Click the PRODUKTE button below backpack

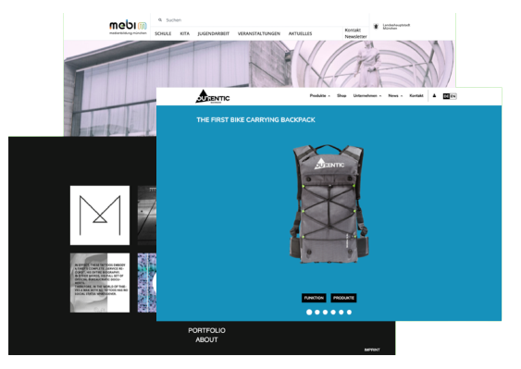click(343, 298)
